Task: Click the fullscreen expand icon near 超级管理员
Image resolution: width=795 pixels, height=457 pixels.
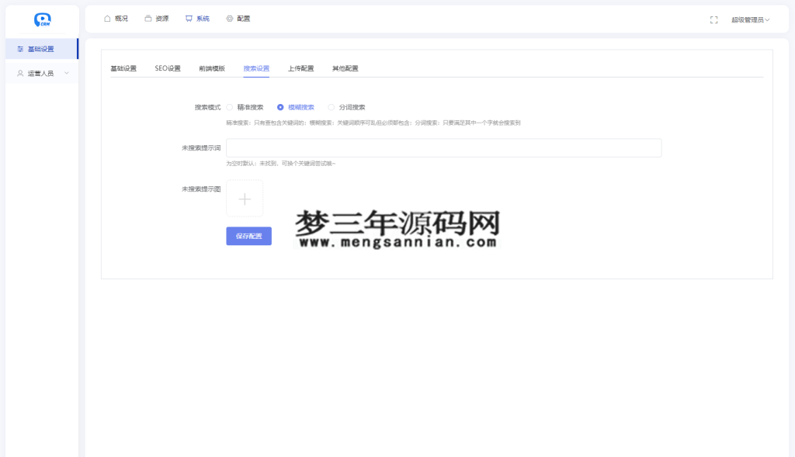Action: click(x=713, y=21)
